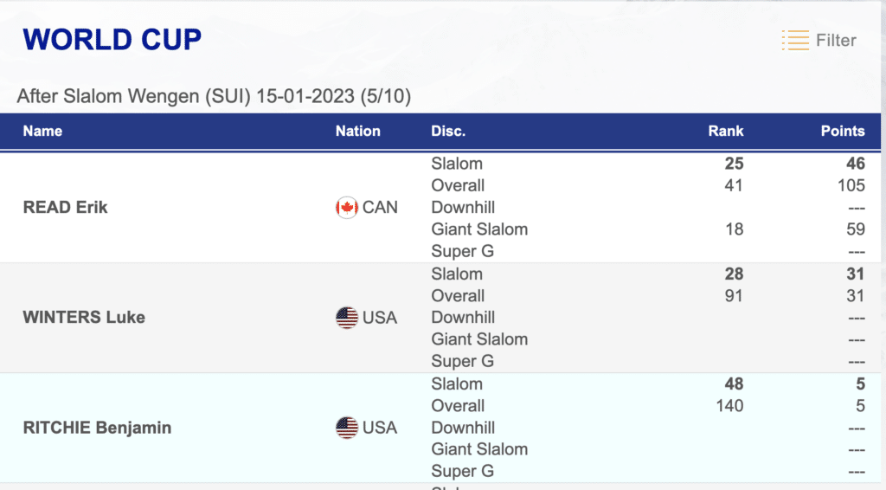Click Erik Read's Giant Slalom row

tap(479, 229)
